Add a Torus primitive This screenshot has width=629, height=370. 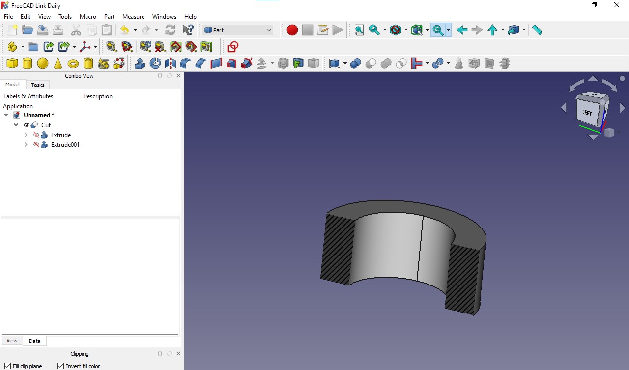73,63
